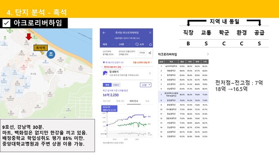Open the 매매 dropdown in the blue header
The width and height of the screenshot is (279, 157).
click(x=108, y=44)
